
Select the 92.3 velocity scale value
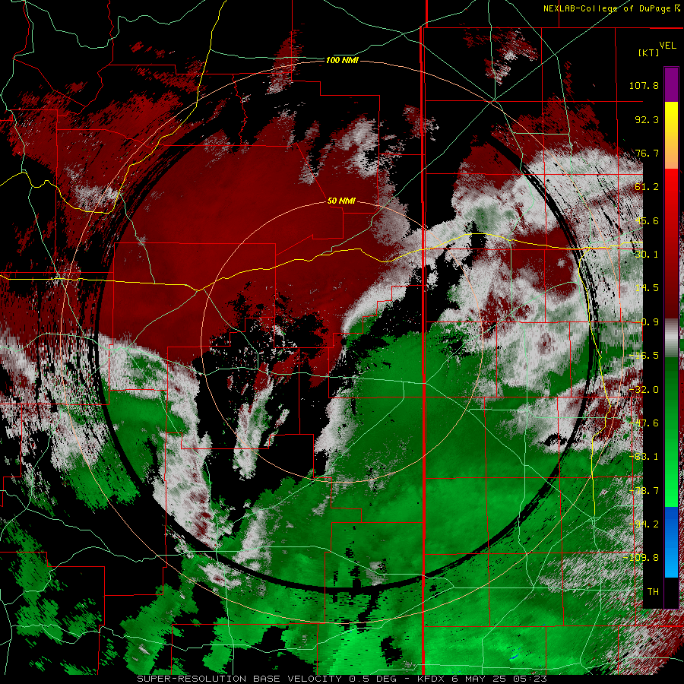(x=647, y=119)
